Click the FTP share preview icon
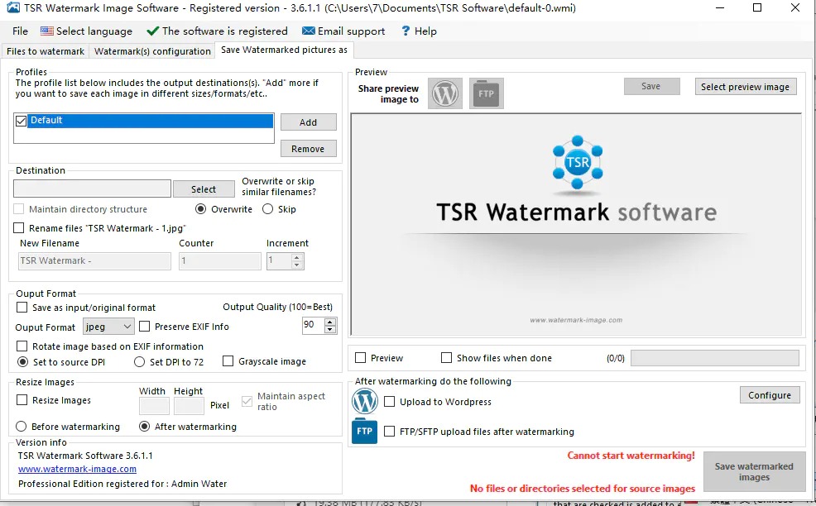816x506 pixels. point(486,93)
